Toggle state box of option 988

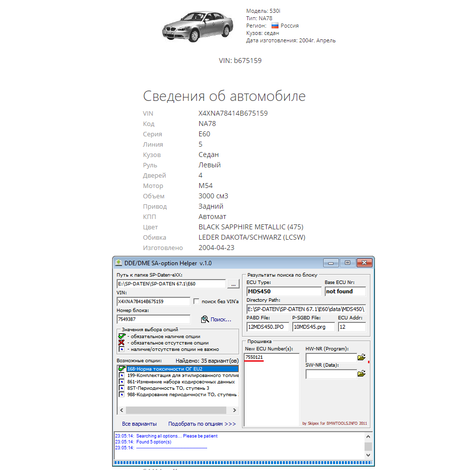pos(122,394)
